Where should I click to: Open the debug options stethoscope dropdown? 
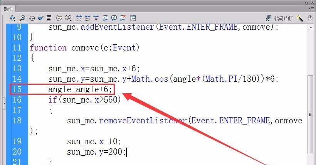pos(69,19)
